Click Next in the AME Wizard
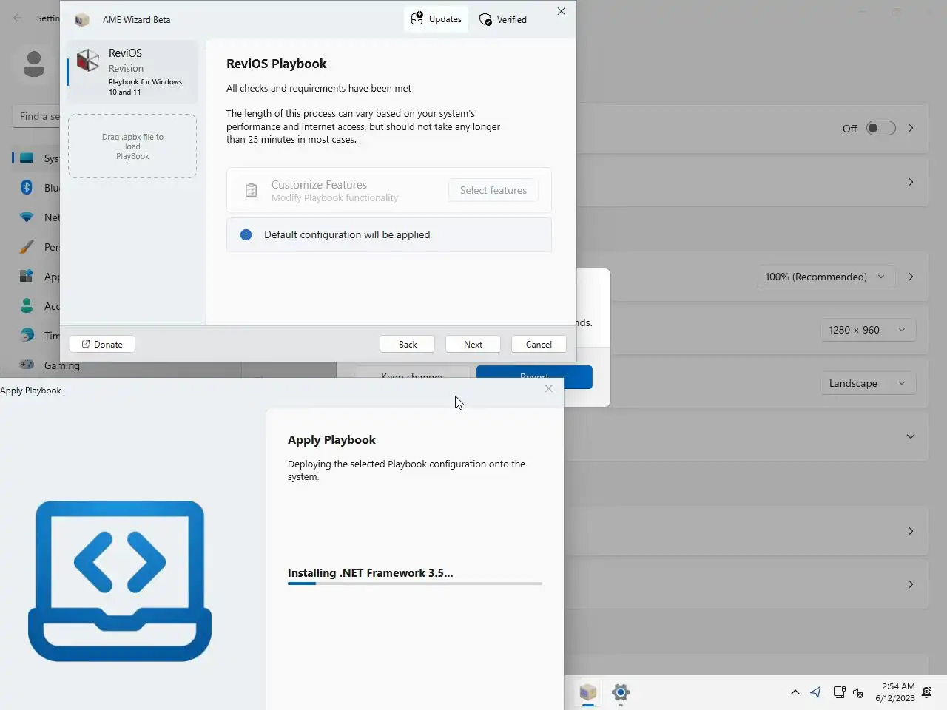This screenshot has height=710, width=947. [473, 345]
